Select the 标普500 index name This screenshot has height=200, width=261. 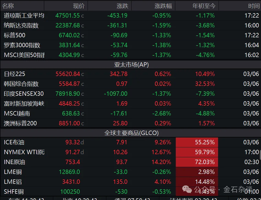[15, 35]
